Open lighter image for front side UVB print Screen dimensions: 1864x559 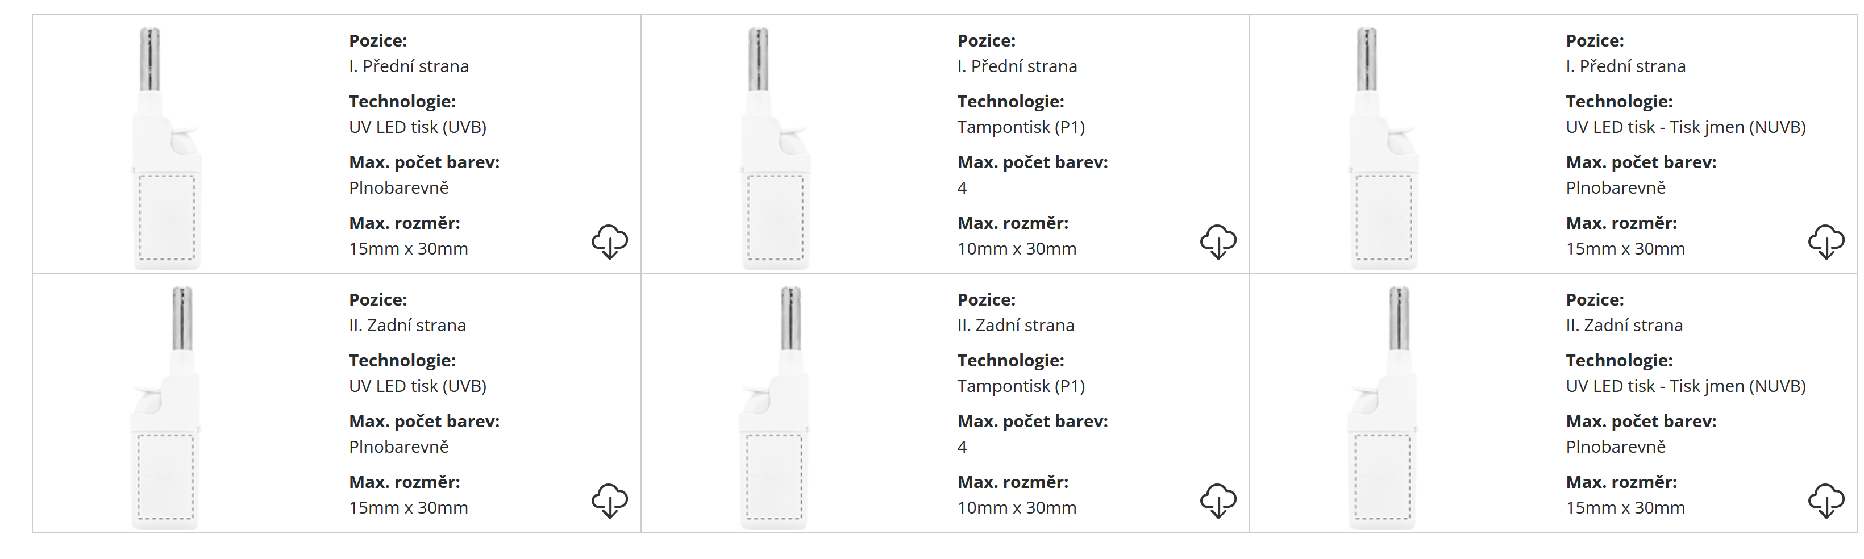pyautogui.click(x=167, y=148)
